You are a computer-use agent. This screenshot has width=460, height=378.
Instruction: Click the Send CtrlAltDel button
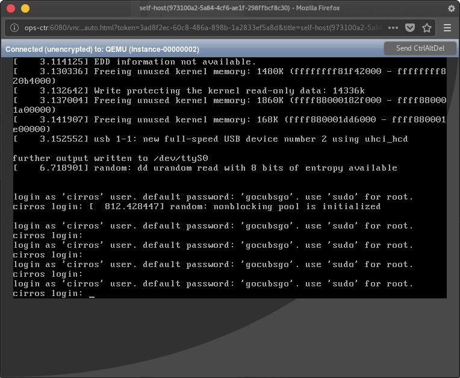420,48
